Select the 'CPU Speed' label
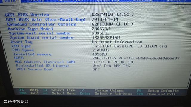 [23, 50]
